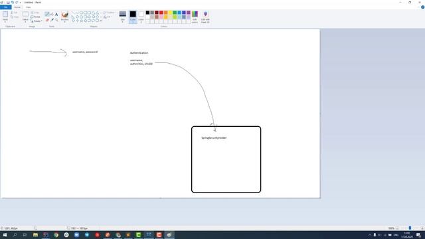Choose the Rounded rectangle shape
The image size is (425, 239).
89,13
